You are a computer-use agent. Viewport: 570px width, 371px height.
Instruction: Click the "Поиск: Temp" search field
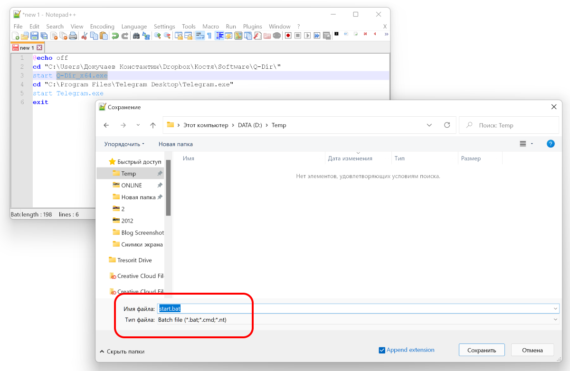509,125
